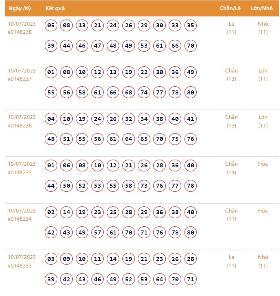Click ball 04 in draw #0148236
The image size is (280, 296).
pyautogui.click(x=51, y=119)
